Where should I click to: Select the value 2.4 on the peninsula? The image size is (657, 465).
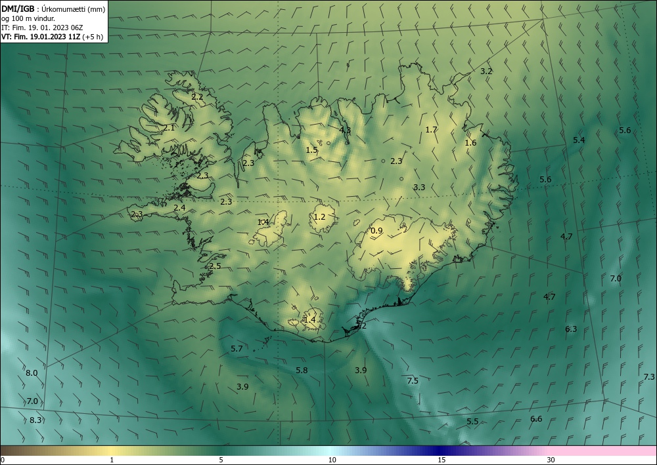coord(179,207)
